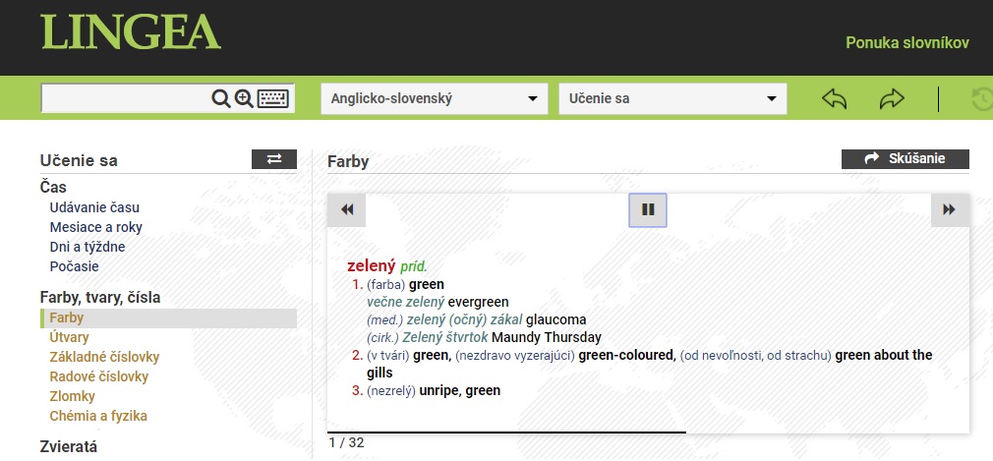Go forward with the right arrow icon
This screenshot has width=993, height=461.
[x=892, y=98]
